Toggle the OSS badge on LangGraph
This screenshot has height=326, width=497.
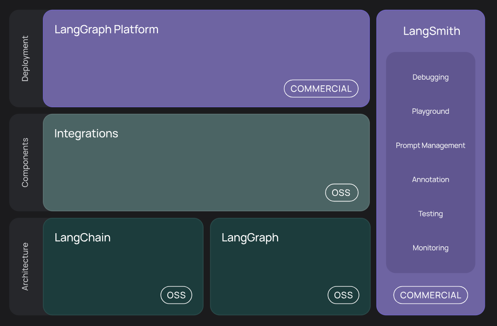click(x=343, y=295)
